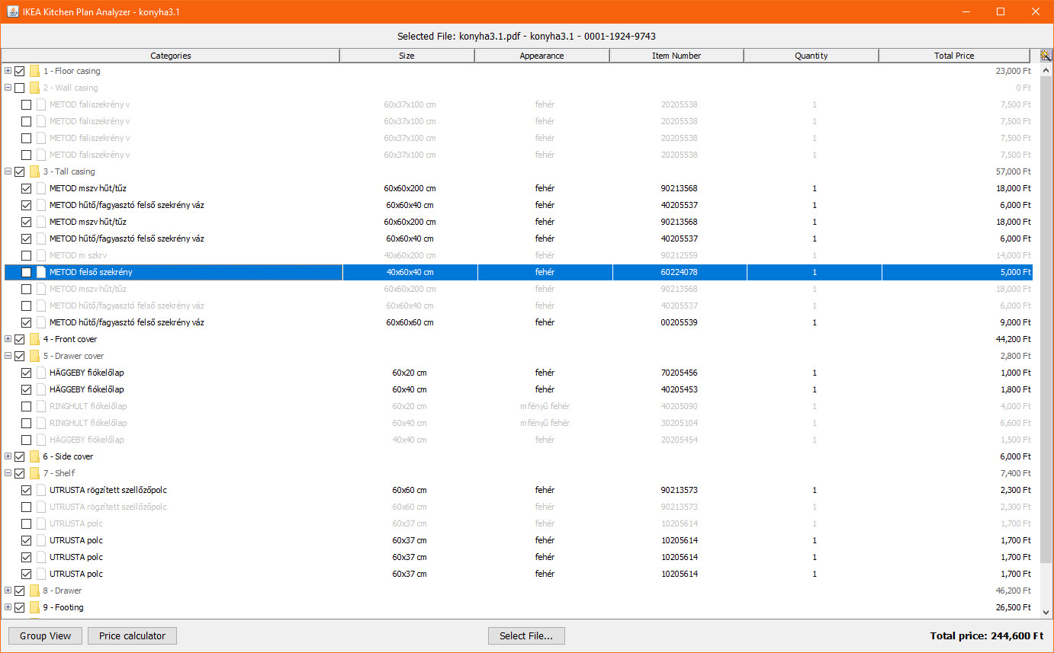
Task: Click the Java icon in the title bar
Action: click(x=12, y=11)
